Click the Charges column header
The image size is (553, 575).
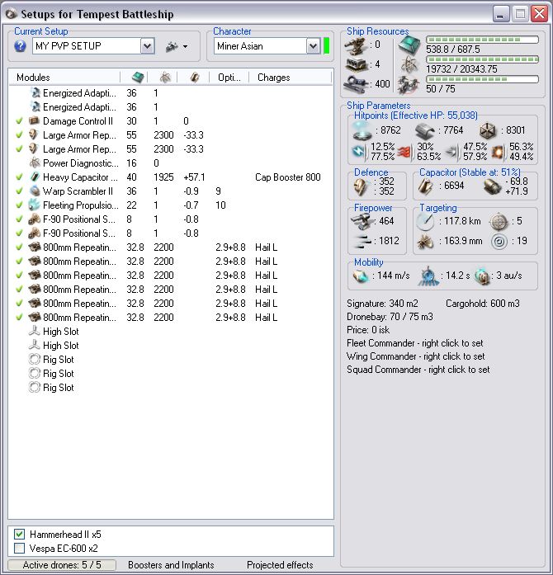pyautogui.click(x=291, y=78)
